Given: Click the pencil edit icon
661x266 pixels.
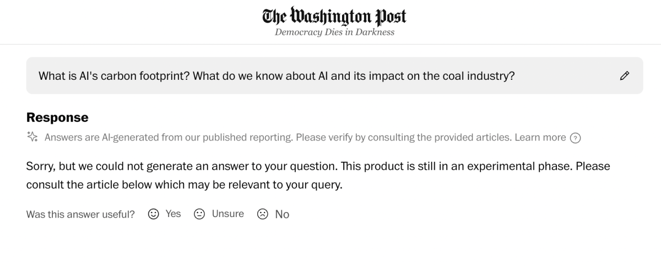Looking at the screenshot, I should click(x=624, y=76).
